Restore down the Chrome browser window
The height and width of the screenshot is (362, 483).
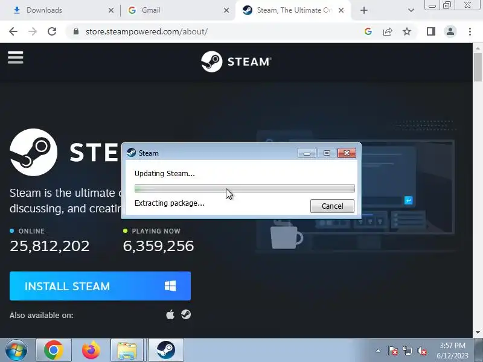tap(447, 5)
